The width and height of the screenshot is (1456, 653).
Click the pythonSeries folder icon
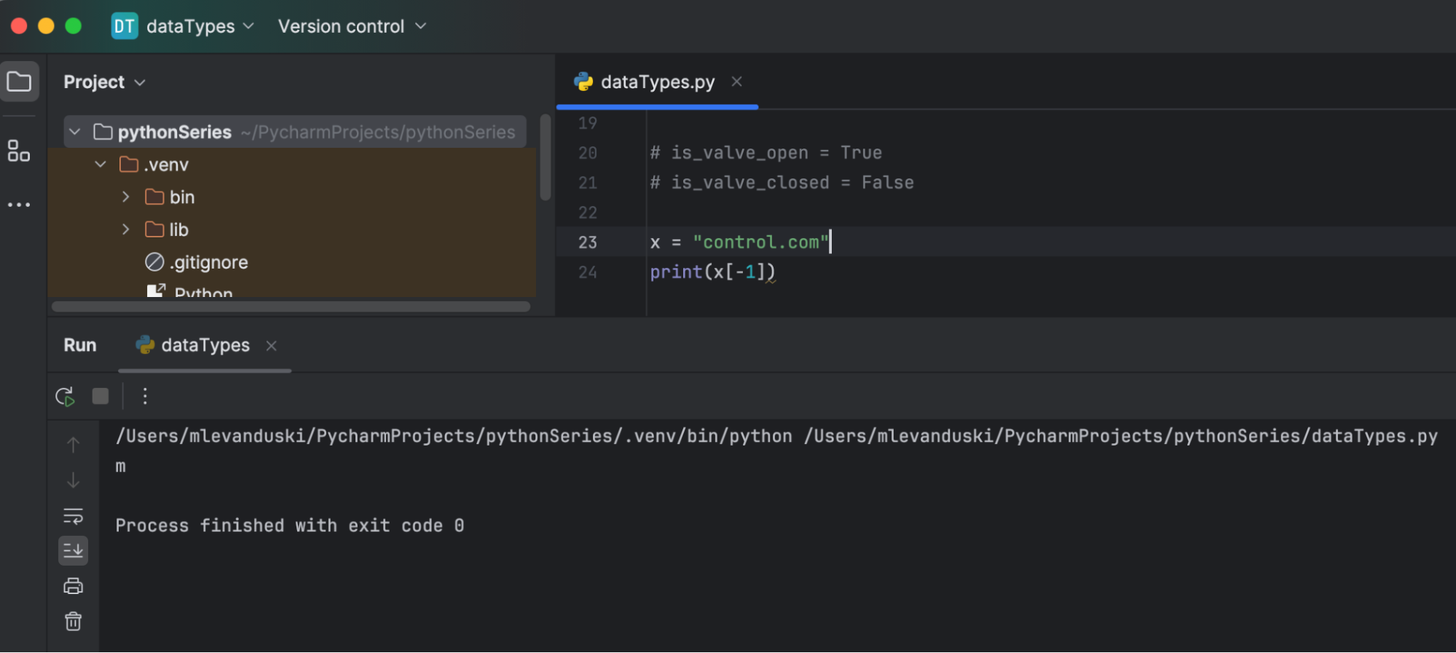[103, 132]
